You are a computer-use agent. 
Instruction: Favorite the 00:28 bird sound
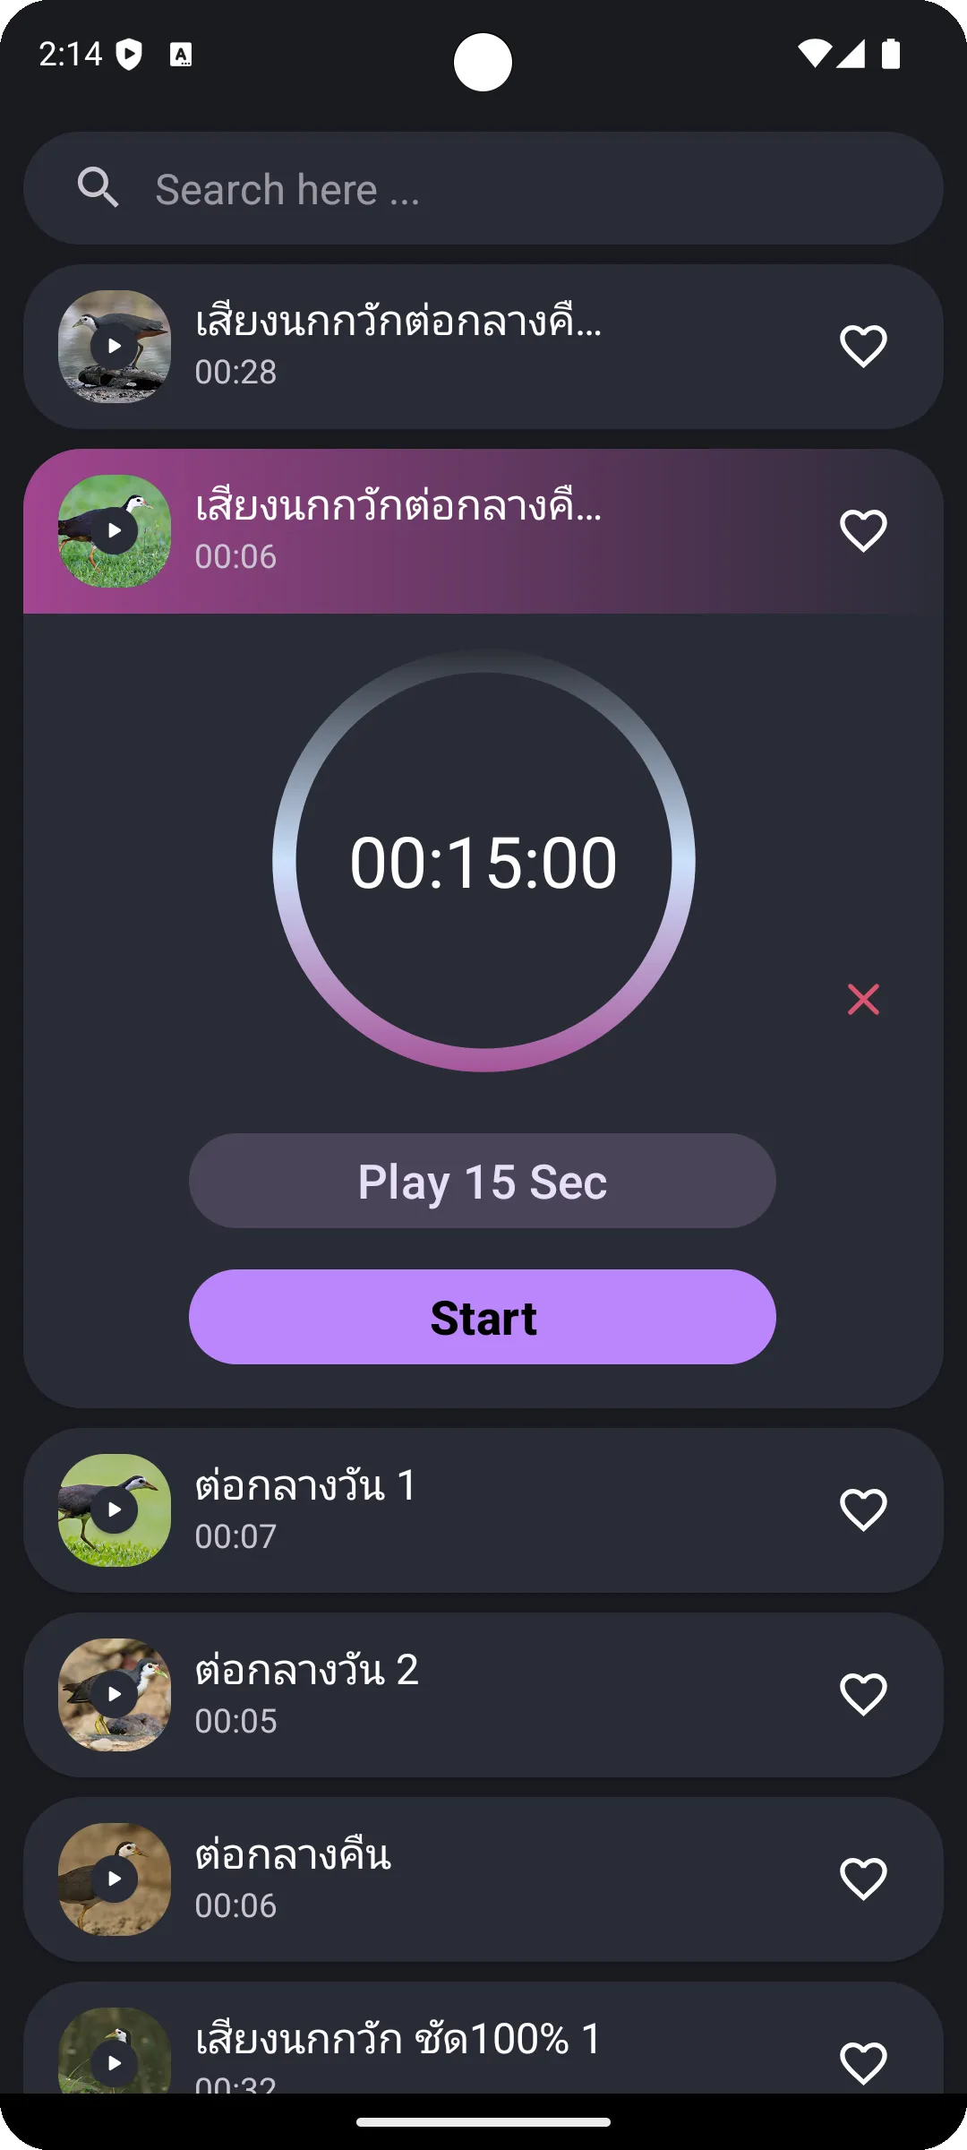(x=863, y=346)
